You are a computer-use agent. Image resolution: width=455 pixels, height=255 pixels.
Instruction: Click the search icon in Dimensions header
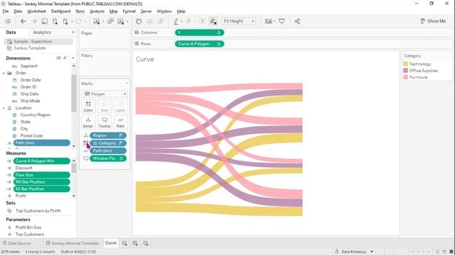coord(65,58)
